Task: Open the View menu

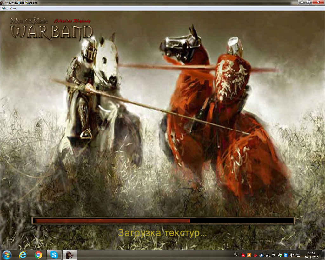Action: pos(13,8)
